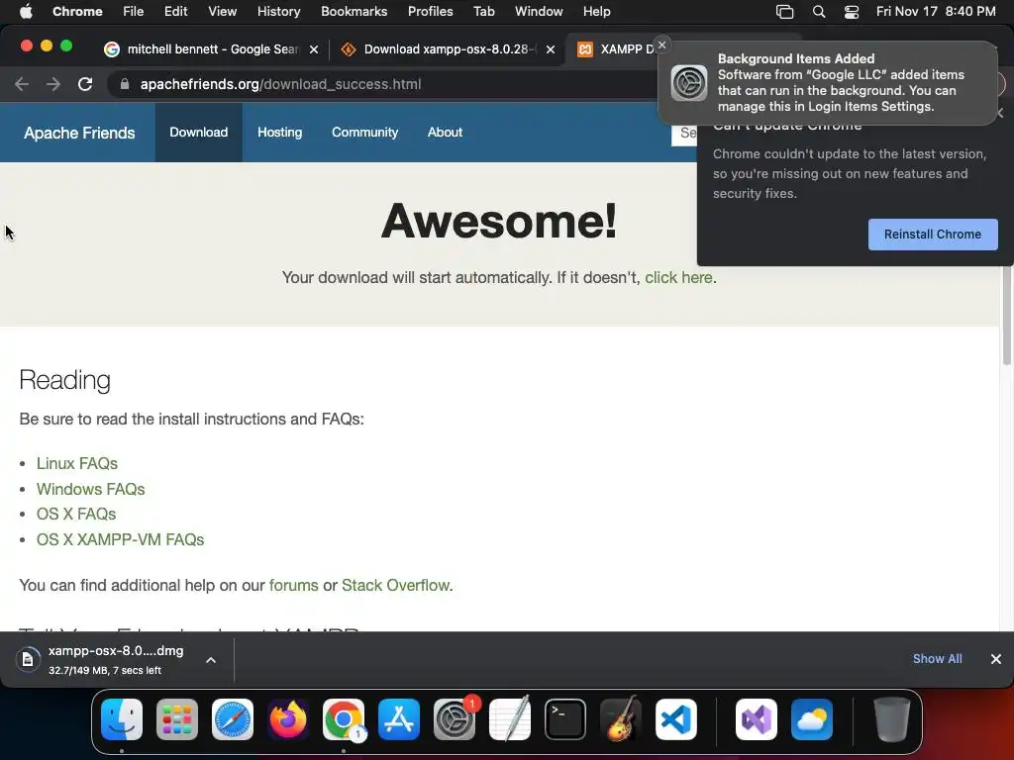Click the lock icon in address bar
Viewport: 1014px width, 760px height.
click(x=124, y=84)
